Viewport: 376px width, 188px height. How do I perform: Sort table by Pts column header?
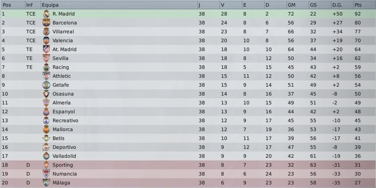[364, 5]
